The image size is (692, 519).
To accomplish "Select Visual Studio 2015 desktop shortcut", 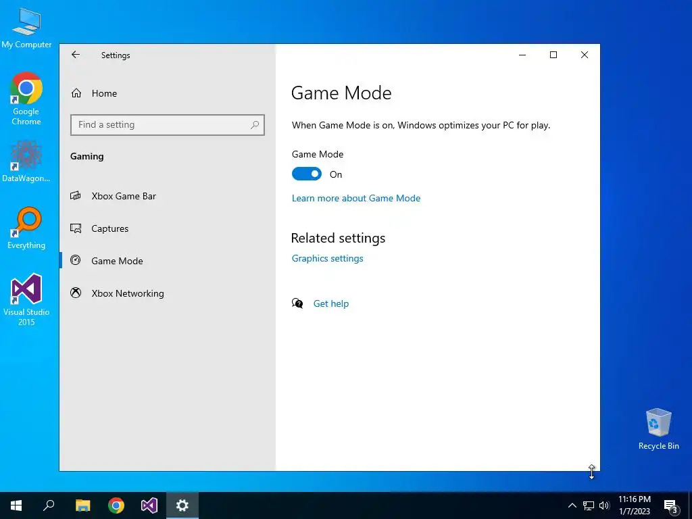I will coord(26,299).
